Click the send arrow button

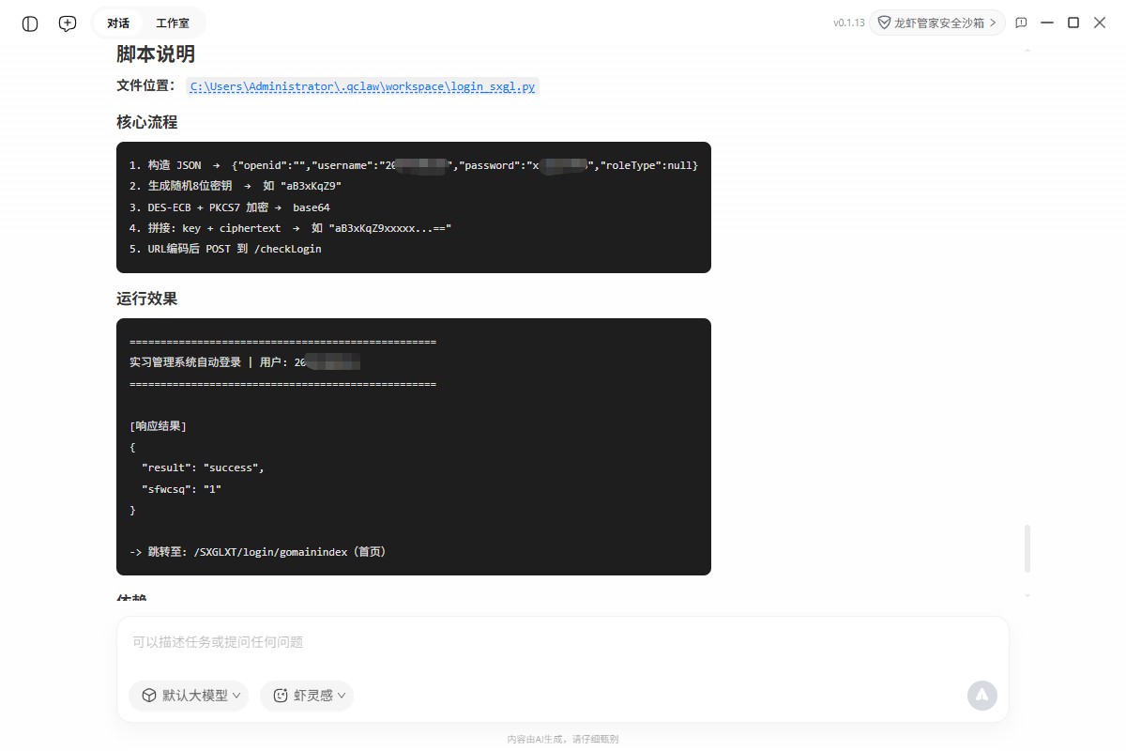[982, 695]
